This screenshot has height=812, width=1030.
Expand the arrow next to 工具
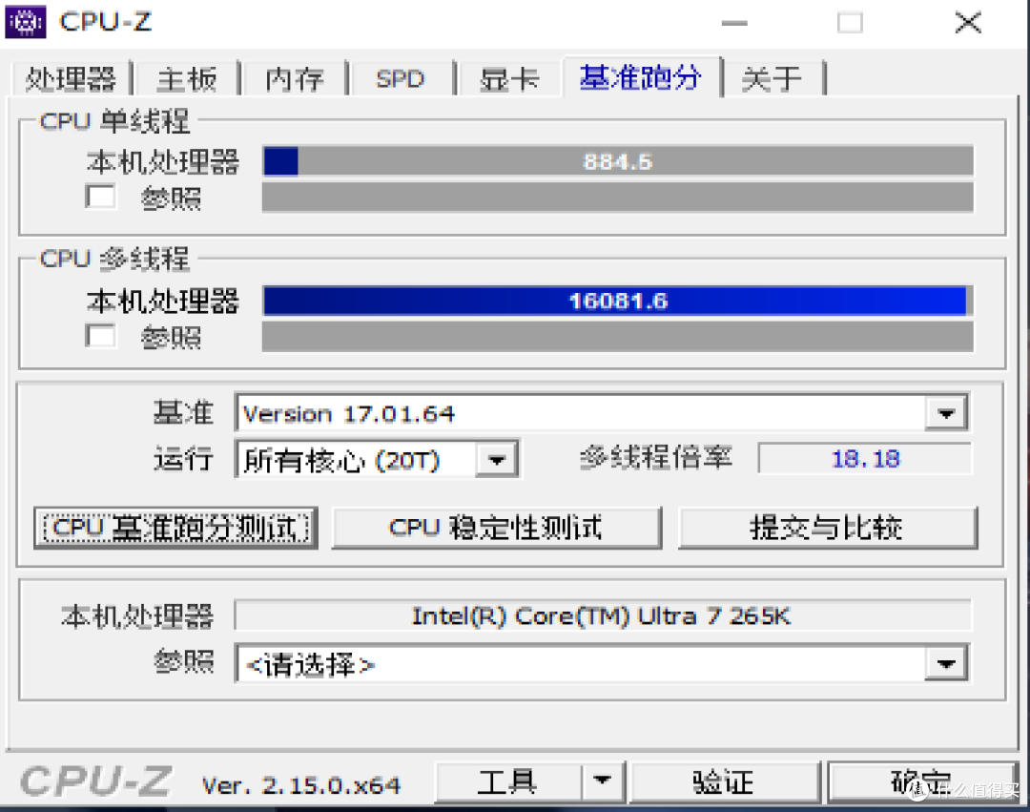pos(602,781)
